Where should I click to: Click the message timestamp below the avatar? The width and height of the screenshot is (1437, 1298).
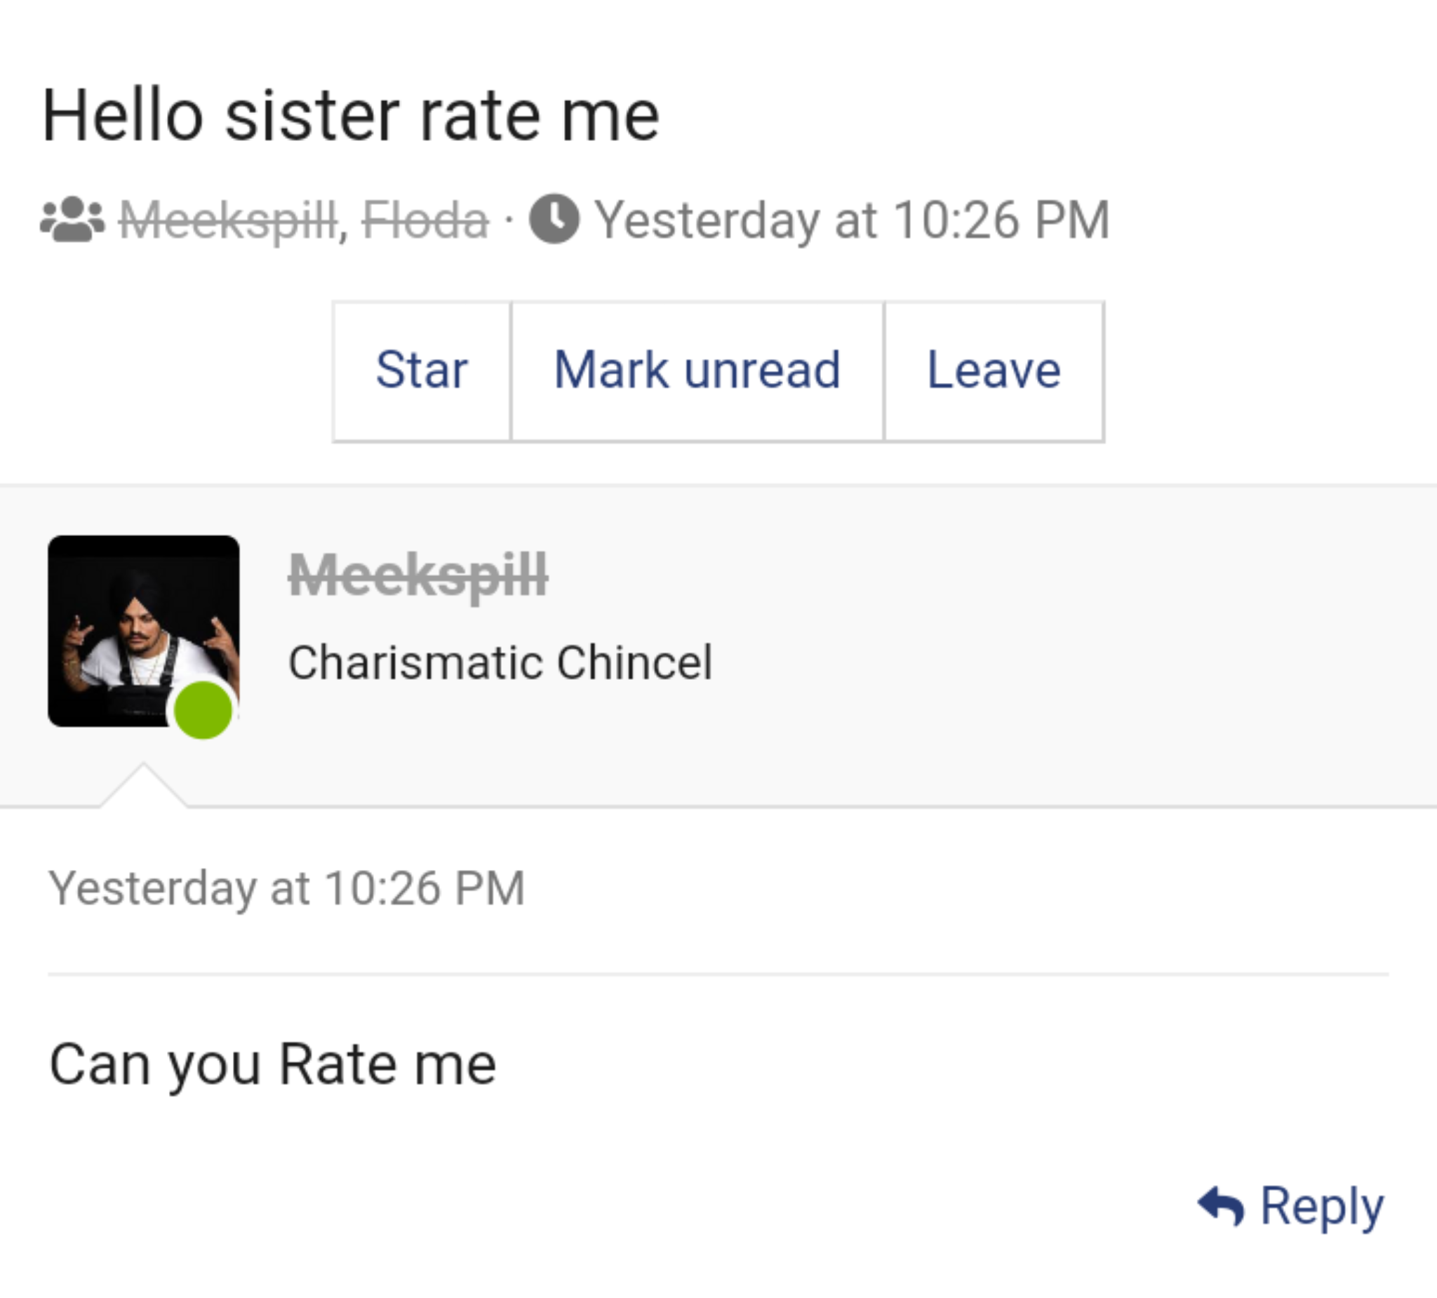click(x=286, y=888)
